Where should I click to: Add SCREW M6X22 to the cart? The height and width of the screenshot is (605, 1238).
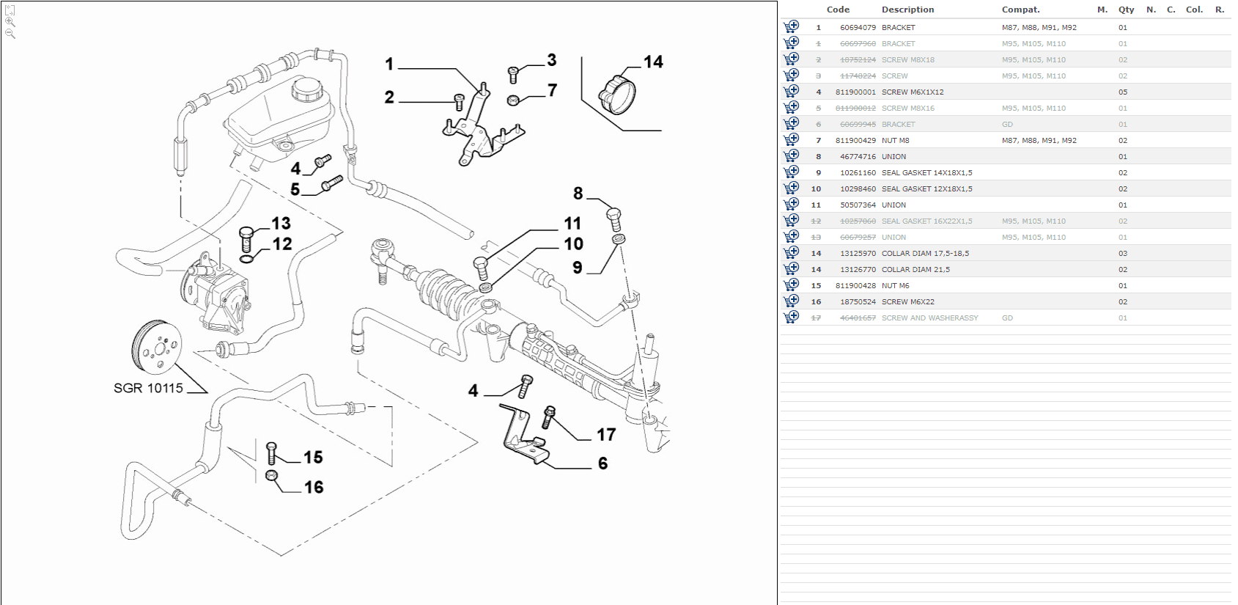792,301
